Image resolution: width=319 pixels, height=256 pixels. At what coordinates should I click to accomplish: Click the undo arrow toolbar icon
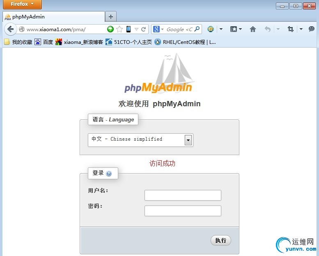(268, 29)
